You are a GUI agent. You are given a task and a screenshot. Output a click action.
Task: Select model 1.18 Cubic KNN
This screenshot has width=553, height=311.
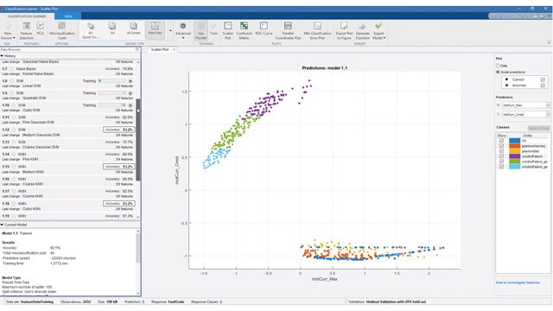coord(67,206)
